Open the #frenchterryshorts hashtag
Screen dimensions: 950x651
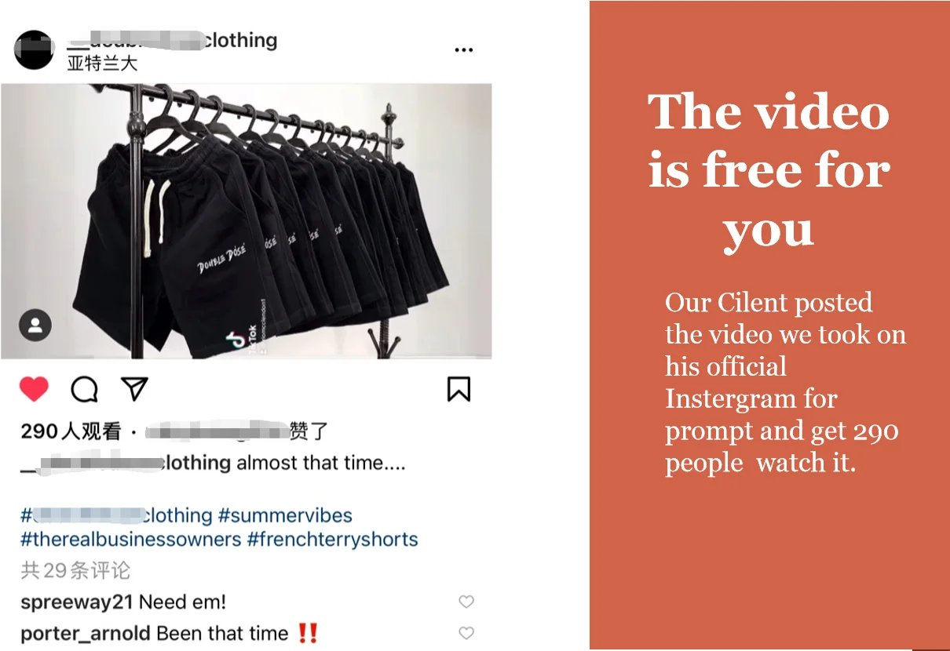(x=332, y=540)
